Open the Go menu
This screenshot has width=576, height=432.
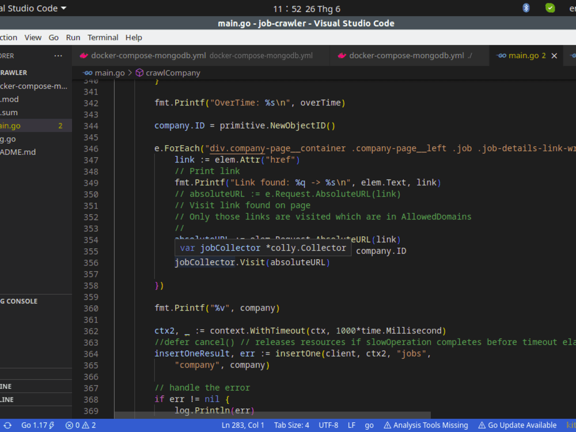[54, 37]
